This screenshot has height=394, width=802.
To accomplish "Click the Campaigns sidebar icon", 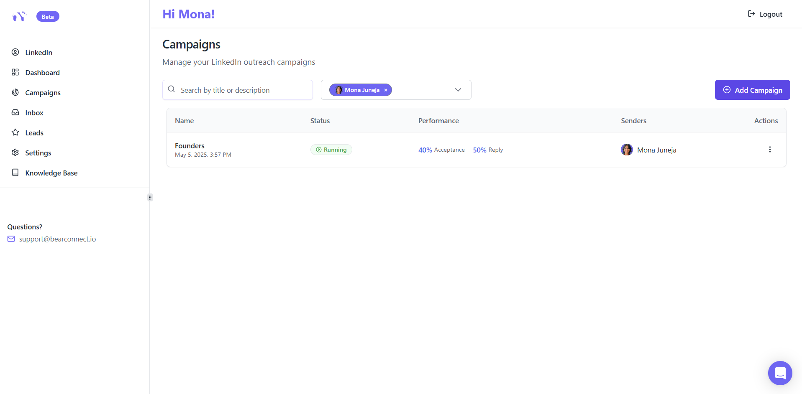I will (x=15, y=92).
